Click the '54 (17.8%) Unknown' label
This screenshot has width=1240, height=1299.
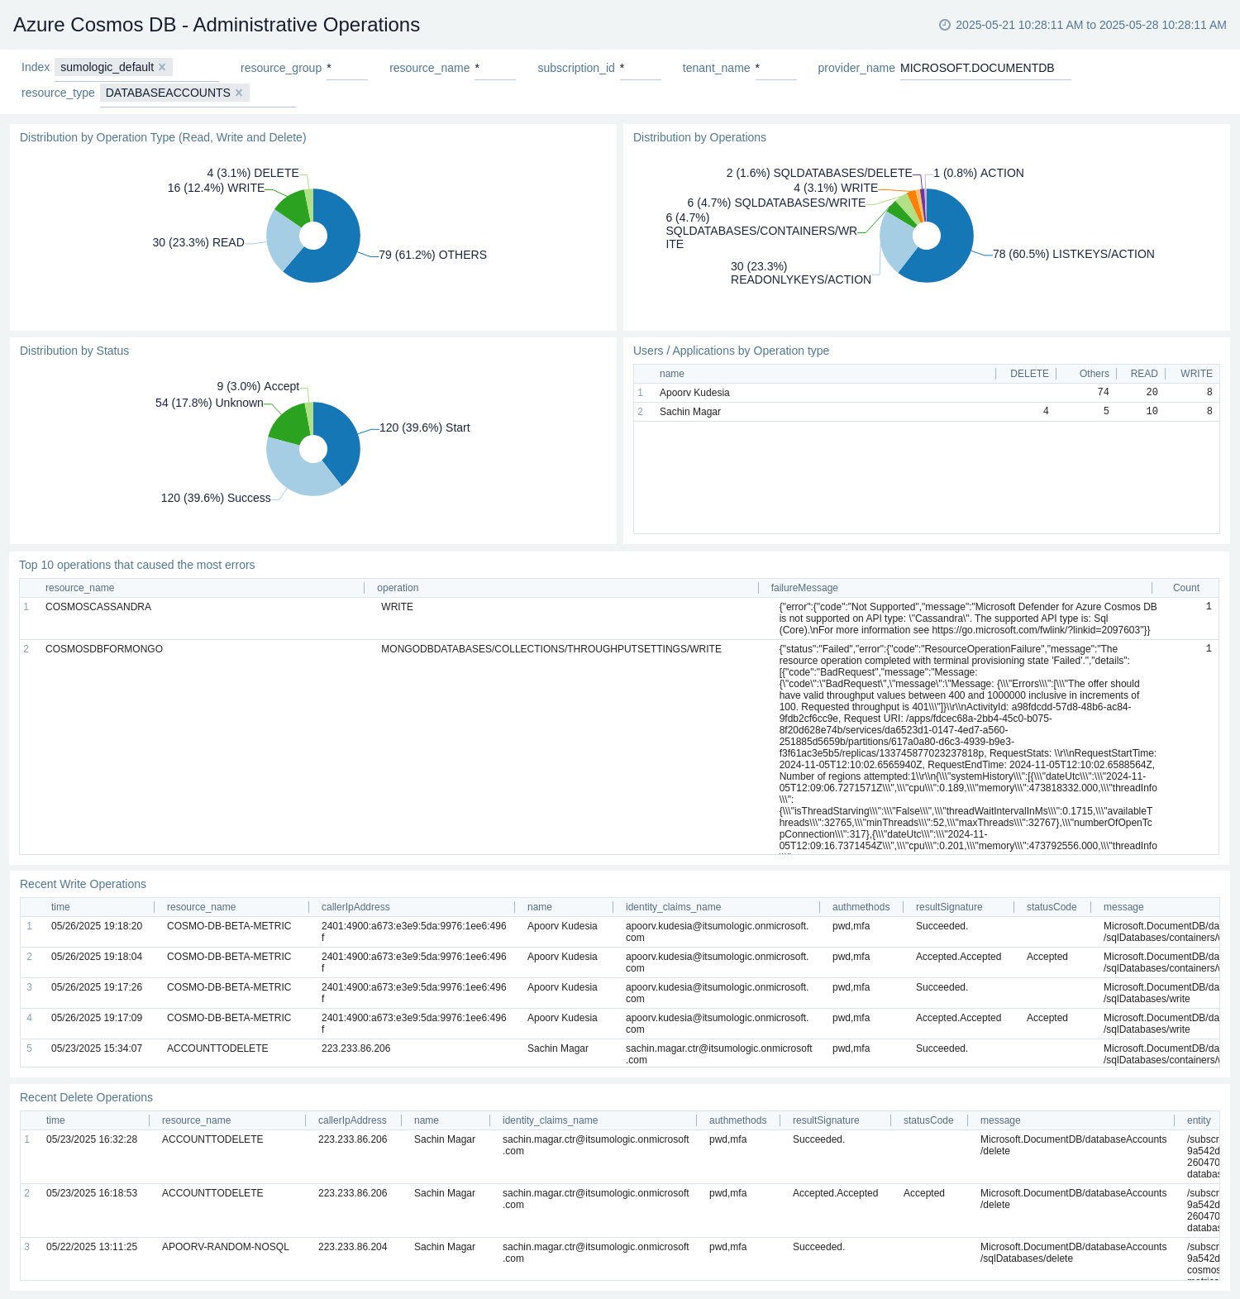[209, 403]
